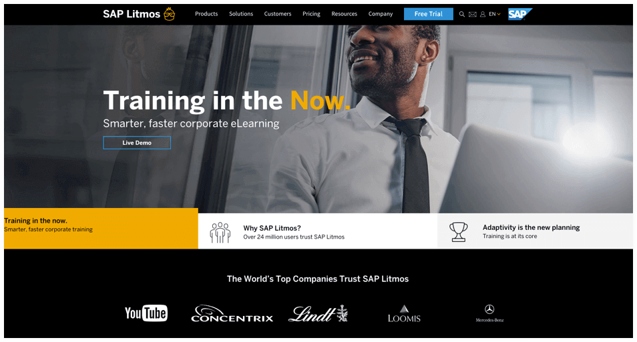Click the user account icon
The height and width of the screenshot is (342, 637).
[x=483, y=14]
